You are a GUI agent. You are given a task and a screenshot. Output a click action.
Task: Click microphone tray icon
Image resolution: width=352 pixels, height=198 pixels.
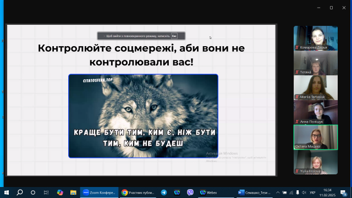tap(298, 193)
